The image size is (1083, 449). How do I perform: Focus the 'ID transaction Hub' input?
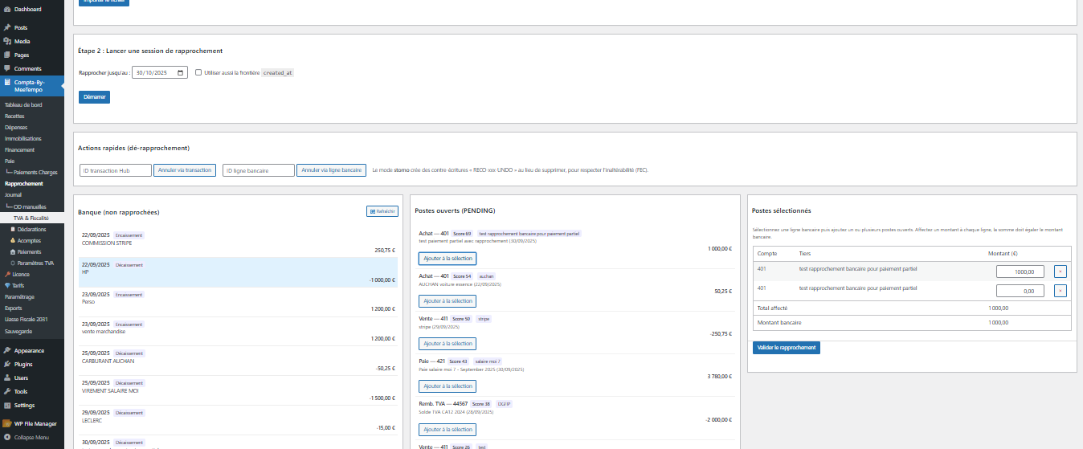pos(116,170)
